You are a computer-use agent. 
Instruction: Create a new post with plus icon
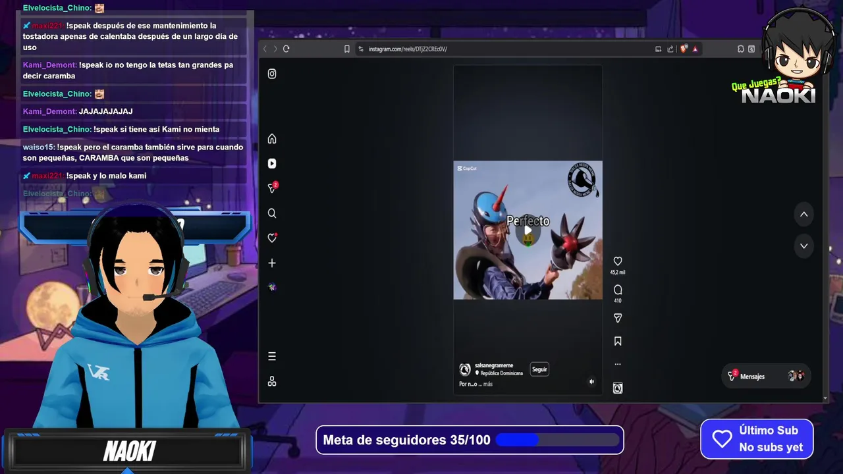pyautogui.click(x=272, y=263)
